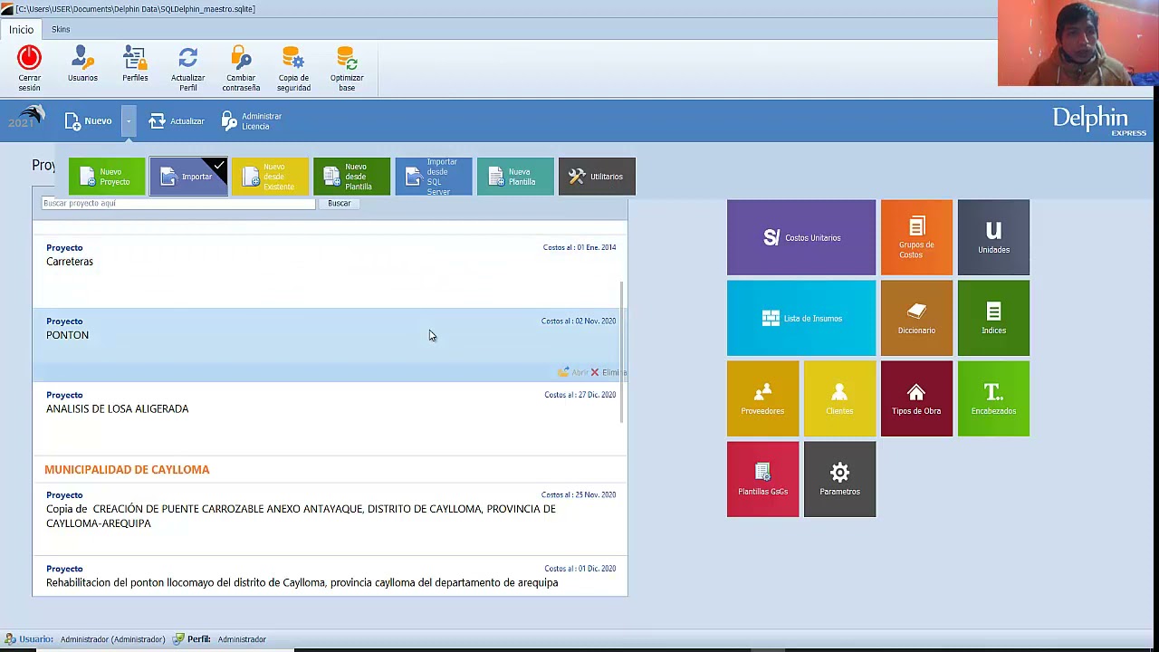
Task: Select the Importar tile
Action: click(188, 177)
